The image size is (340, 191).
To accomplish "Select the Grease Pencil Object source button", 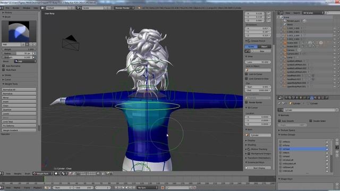I will 265,47.
